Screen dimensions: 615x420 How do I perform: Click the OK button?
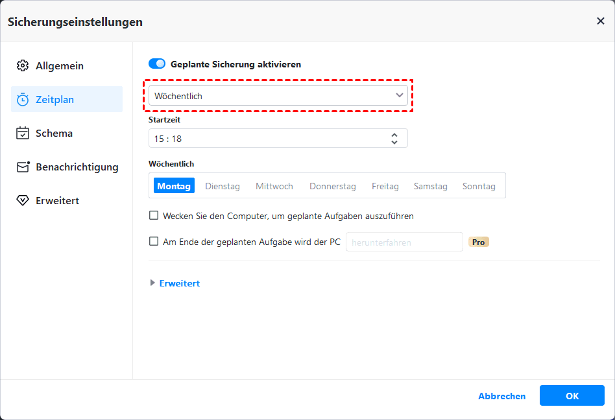pos(572,396)
